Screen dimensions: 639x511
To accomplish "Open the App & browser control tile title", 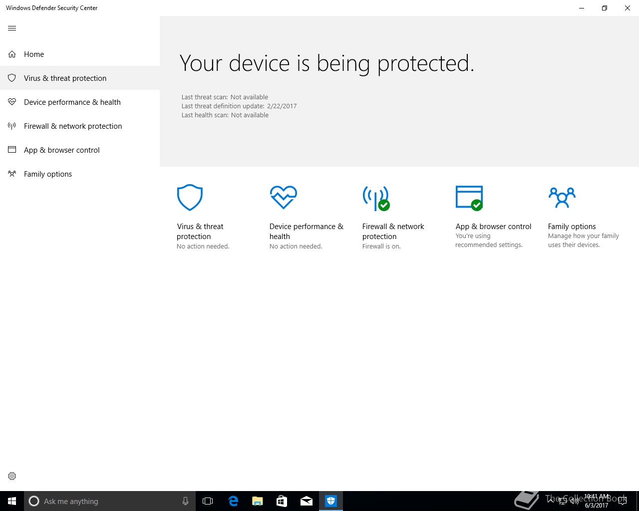I will pos(493,226).
